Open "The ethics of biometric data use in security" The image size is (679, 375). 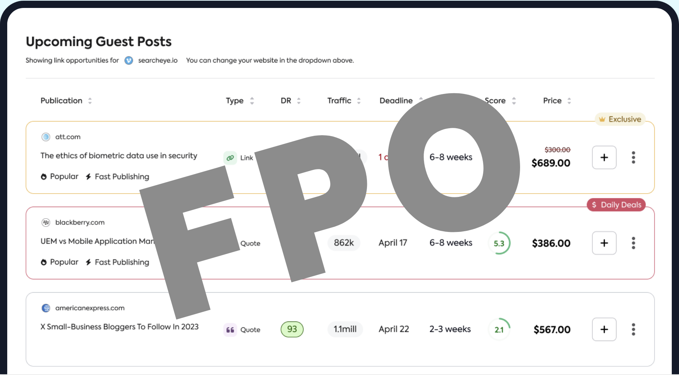(119, 156)
